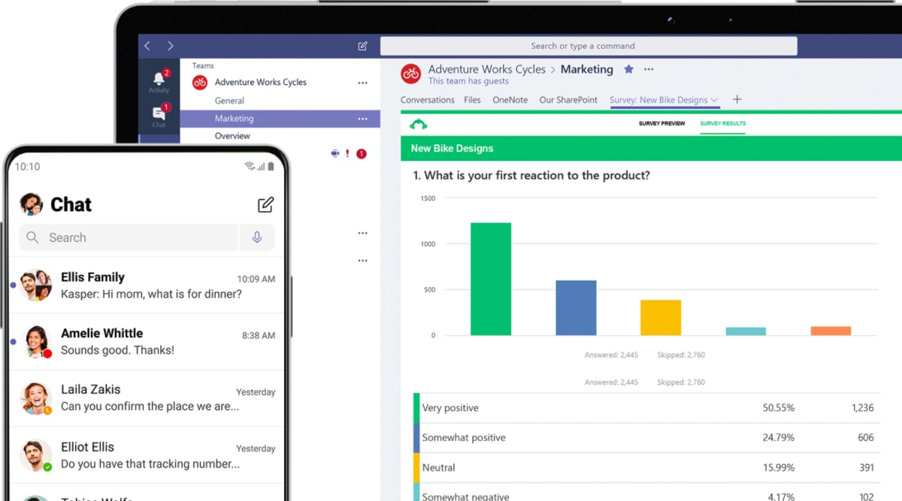Open the Activity feed icon
The image size is (902, 501).
click(x=159, y=80)
